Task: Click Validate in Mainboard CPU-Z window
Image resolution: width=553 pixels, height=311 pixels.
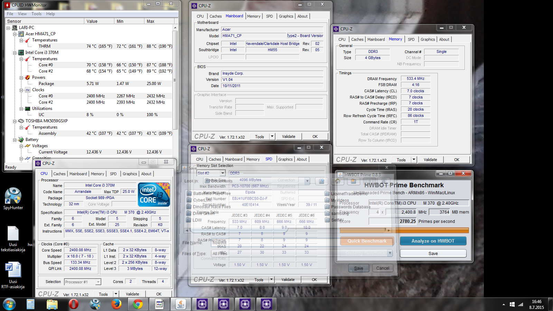Action: coord(289,136)
